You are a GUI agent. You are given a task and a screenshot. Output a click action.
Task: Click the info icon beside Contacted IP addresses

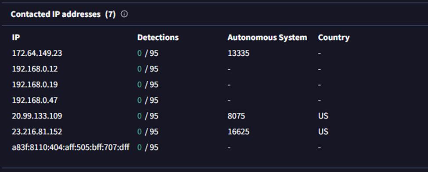pos(124,14)
